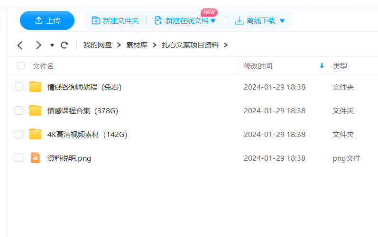Click the forward navigation arrow
This screenshot has height=237, width=378.
(38, 45)
